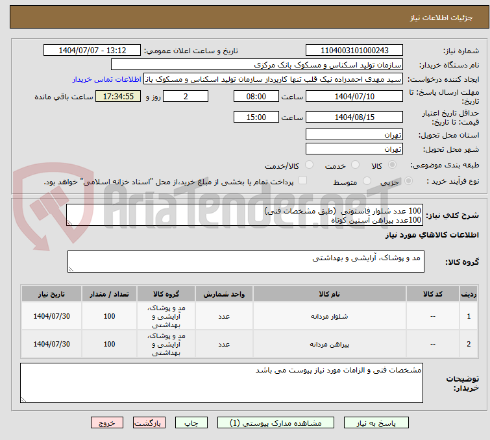Viewport: 490px width, 440px height.
Task: Click the واحد شمارش column header
Action: pos(224,294)
